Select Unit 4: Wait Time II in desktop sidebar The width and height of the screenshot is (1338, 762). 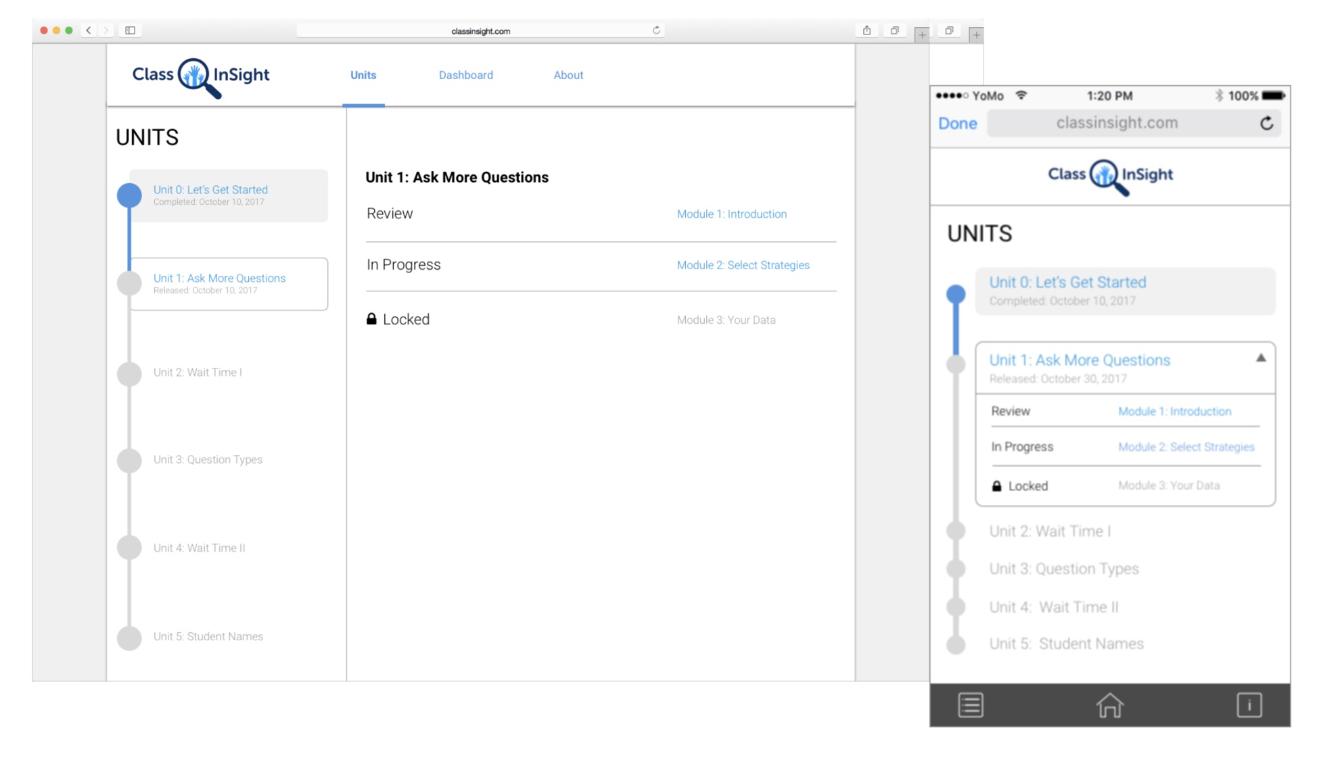tap(199, 548)
